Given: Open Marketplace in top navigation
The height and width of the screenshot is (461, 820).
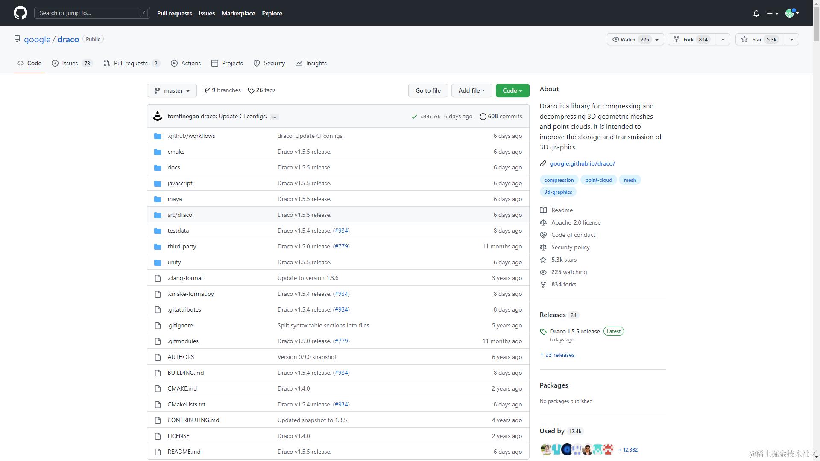Looking at the screenshot, I should tap(238, 13).
